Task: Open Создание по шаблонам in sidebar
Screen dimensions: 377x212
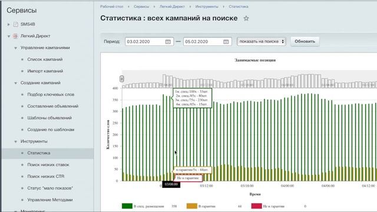Action: click(x=51, y=130)
